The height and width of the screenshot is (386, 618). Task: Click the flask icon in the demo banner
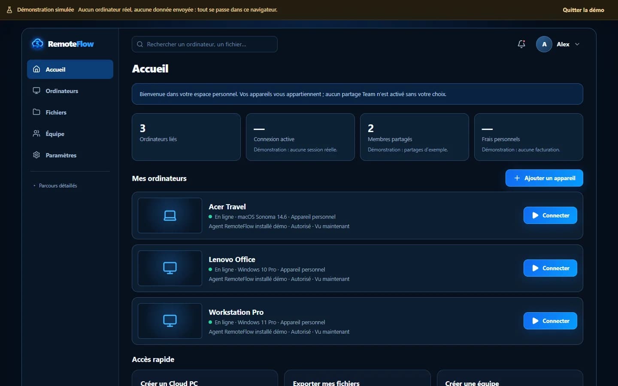click(9, 10)
